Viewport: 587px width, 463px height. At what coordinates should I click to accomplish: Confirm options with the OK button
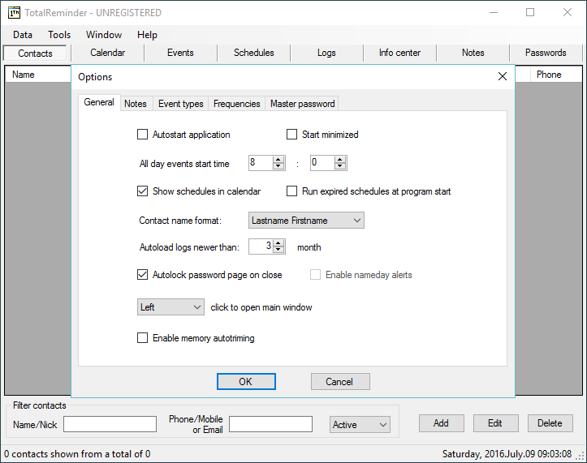tap(246, 381)
